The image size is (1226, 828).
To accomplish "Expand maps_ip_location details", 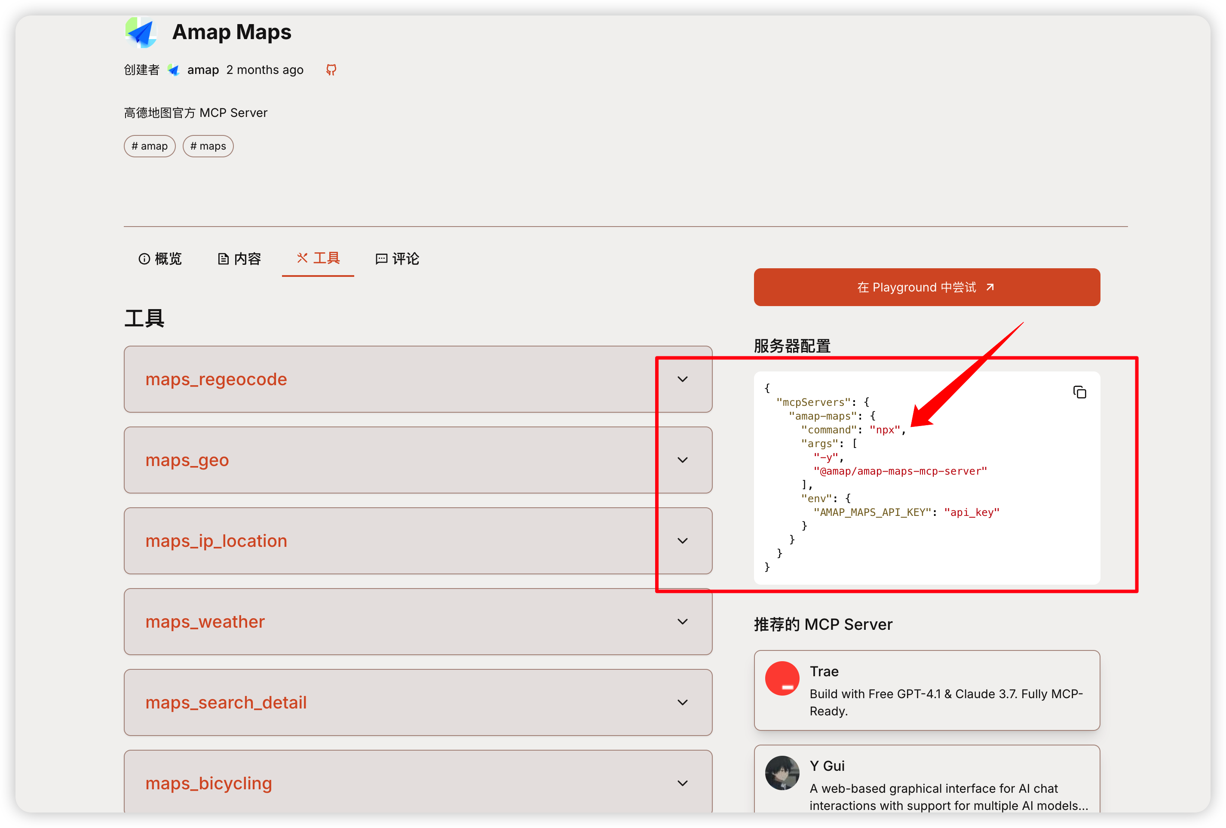I will pyautogui.click(x=682, y=541).
